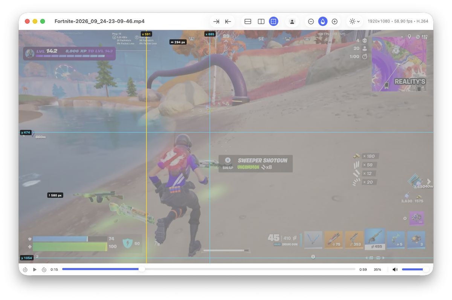Image resolution: width=452 pixels, height=300 pixels.
Task: Open the sun brightness dropdown
Action: (x=354, y=21)
